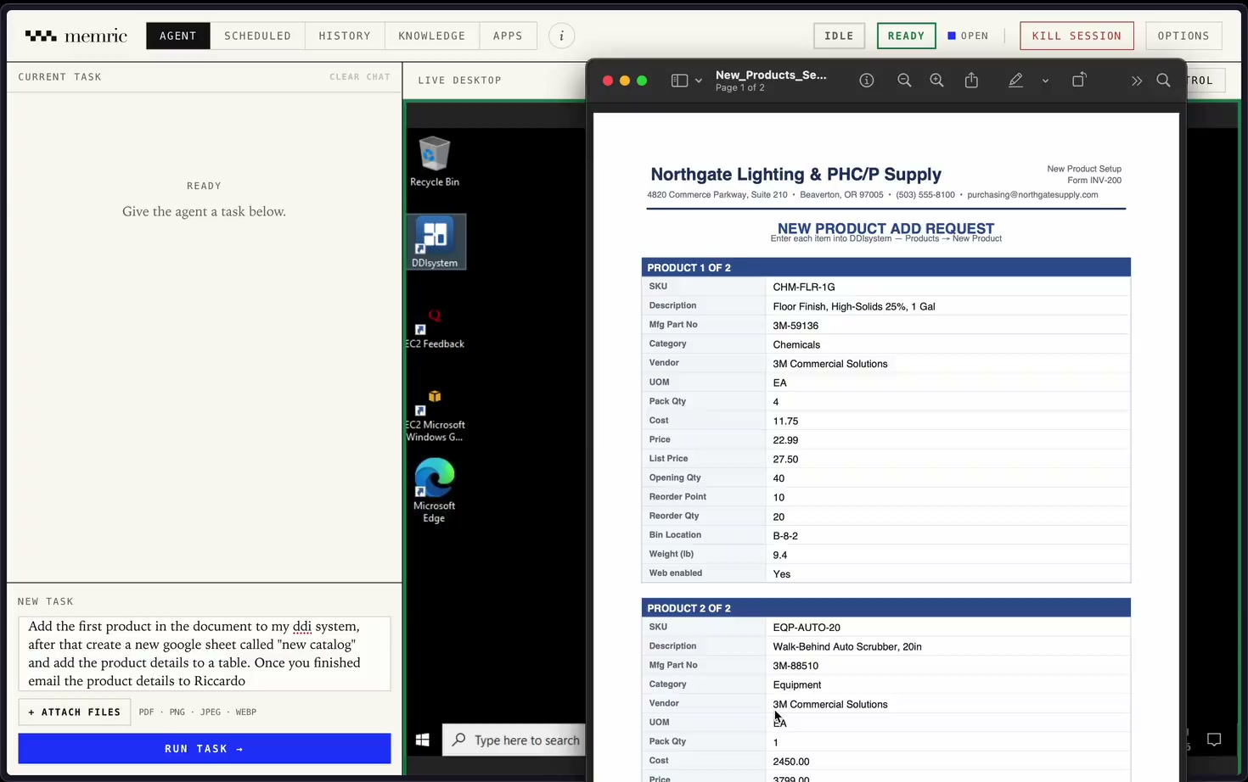Switch to the AGENT tab
The width and height of the screenshot is (1248, 782).
(178, 36)
